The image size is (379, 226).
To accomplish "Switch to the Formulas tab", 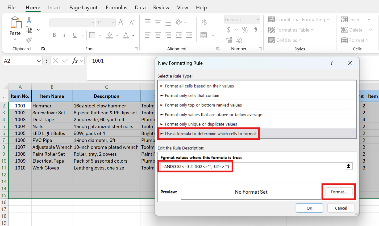I will pyautogui.click(x=116, y=7).
